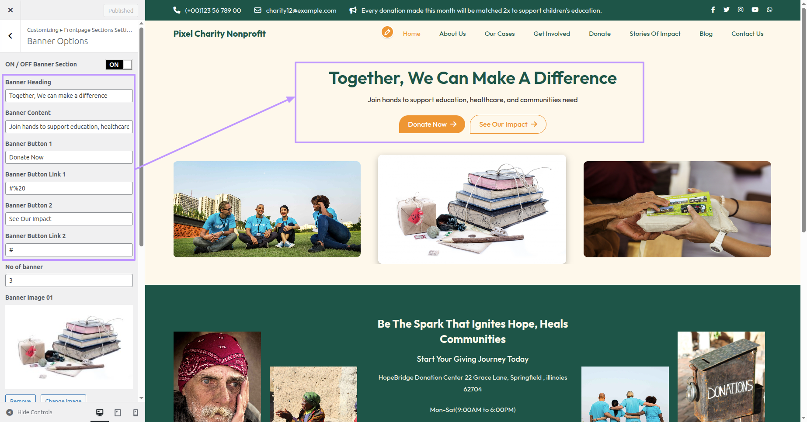
Task: Toggle the ON / OFF Banner Section switch
Action: click(x=119, y=65)
